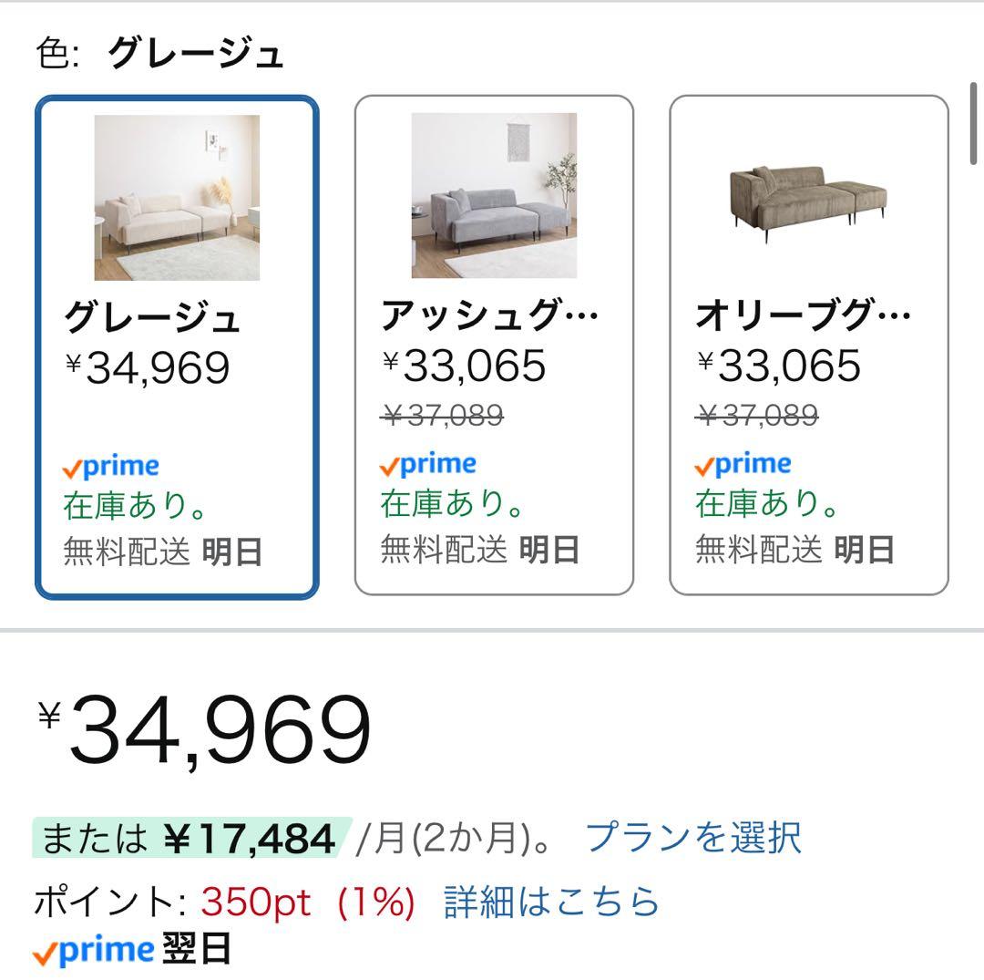Click the orange checkmark in the first Prime logo
This screenshot has height=980, width=984.
coord(70,468)
